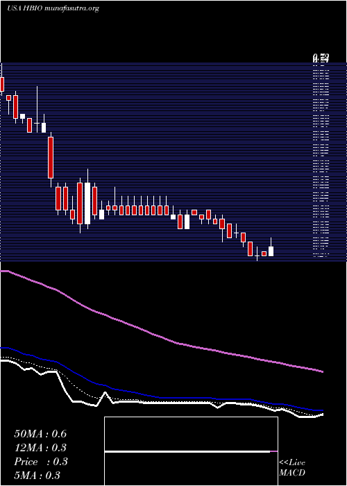
Task: Click the '50MA : 0.6' label
Action: coord(40,434)
